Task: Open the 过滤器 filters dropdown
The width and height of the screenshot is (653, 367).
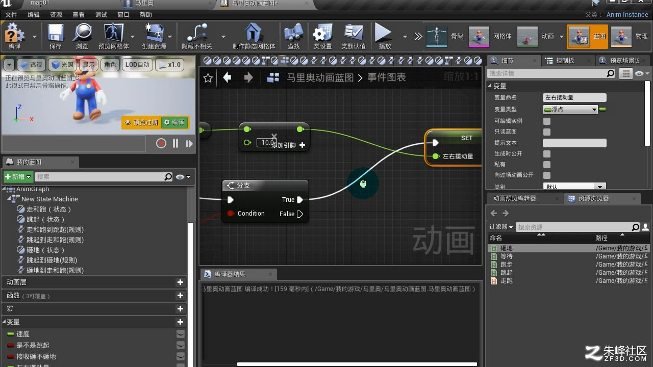Action: point(501,227)
